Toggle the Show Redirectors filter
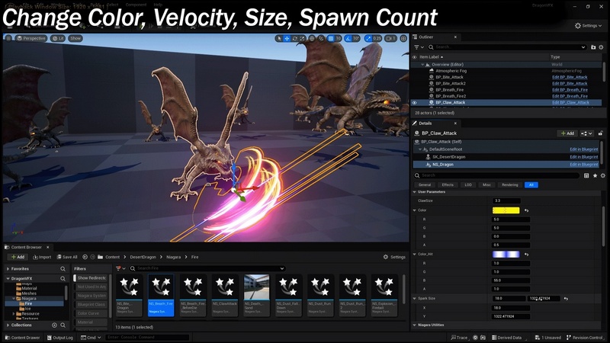Screen dimensions: 610x343 [93, 278]
